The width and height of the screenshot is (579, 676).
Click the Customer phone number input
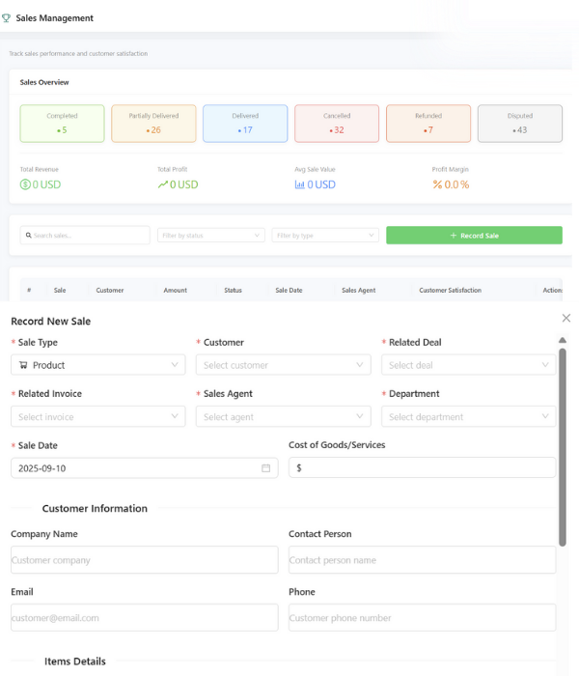423,618
